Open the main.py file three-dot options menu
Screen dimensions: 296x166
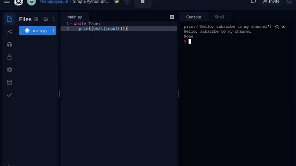53,30
